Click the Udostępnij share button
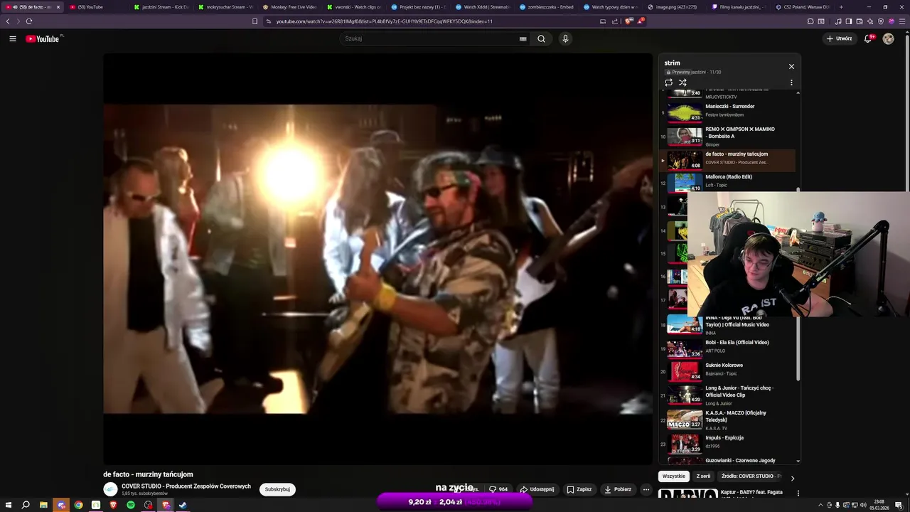Viewport: 910px width, 512px height. [537, 489]
